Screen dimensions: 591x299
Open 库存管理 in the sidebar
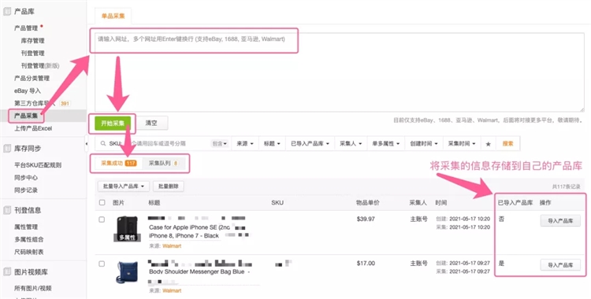click(x=33, y=41)
